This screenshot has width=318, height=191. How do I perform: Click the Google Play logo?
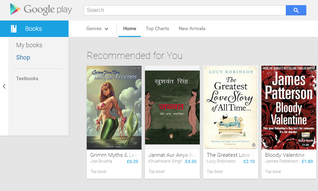41,10
